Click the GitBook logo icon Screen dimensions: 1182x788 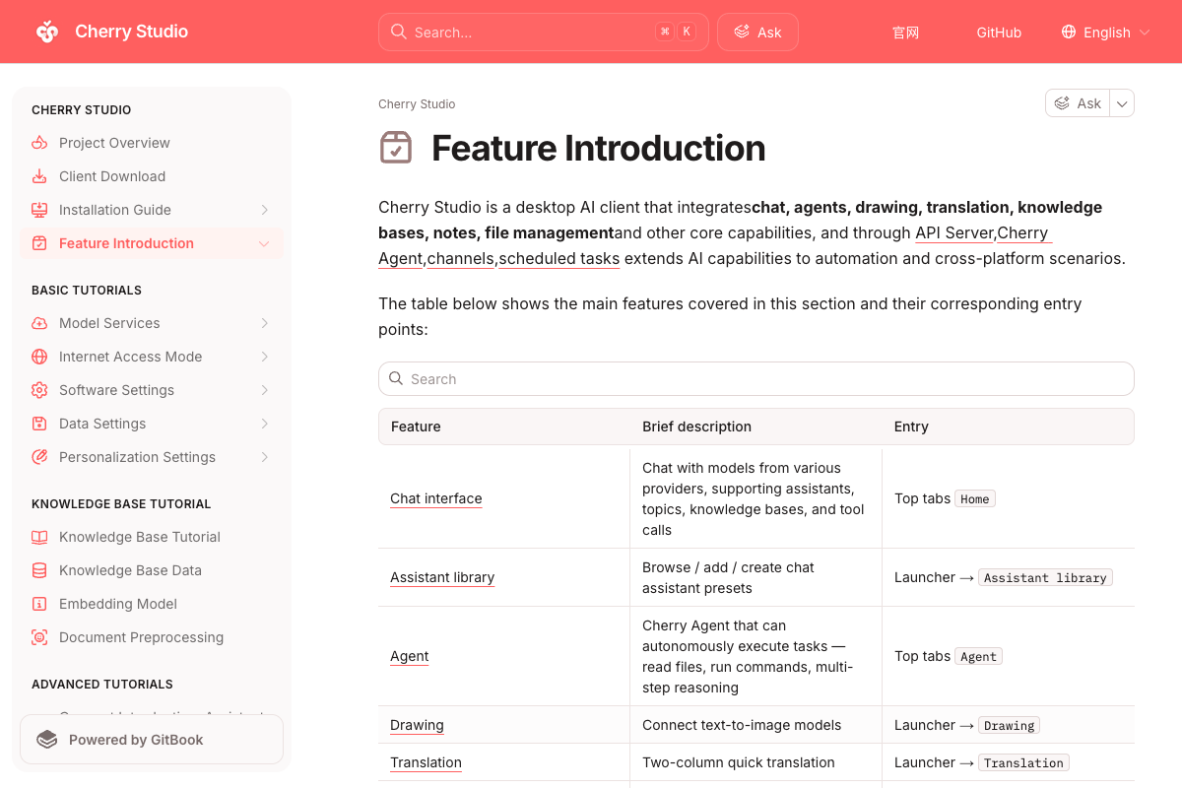[x=46, y=740]
